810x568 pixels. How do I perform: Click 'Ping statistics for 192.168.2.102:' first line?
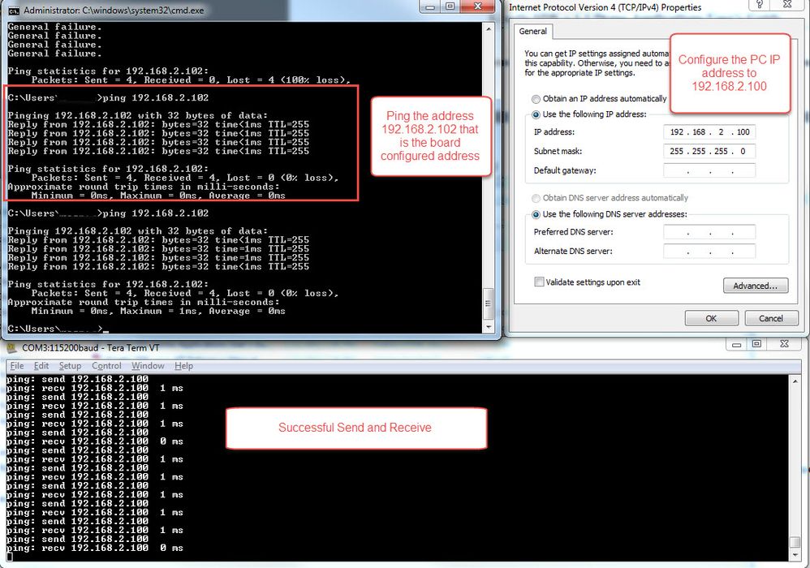point(107,71)
